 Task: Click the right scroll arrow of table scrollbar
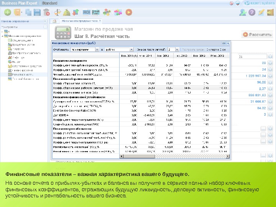click(228, 156)
